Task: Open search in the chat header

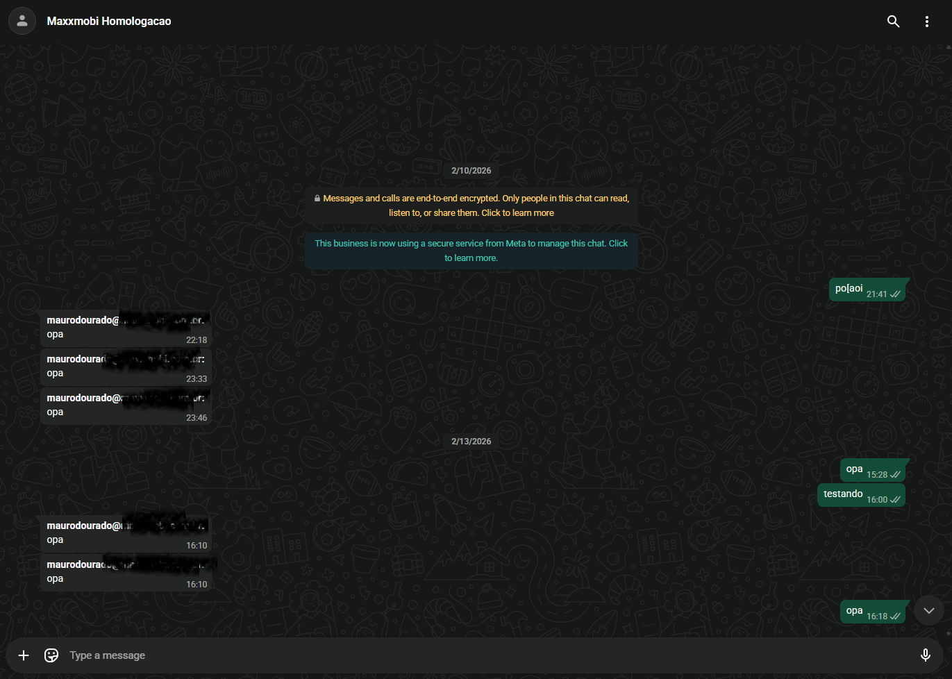Action: click(x=893, y=22)
